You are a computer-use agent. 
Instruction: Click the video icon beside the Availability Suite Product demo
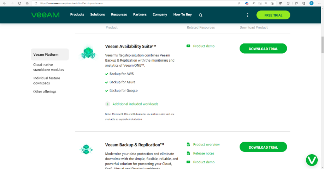pyautogui.click(x=188, y=46)
